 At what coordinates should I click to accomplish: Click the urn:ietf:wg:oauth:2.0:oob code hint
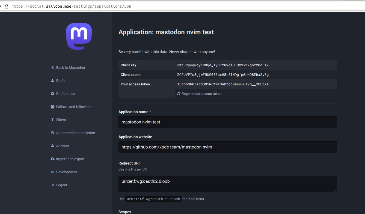pyautogui.click(x=153, y=199)
